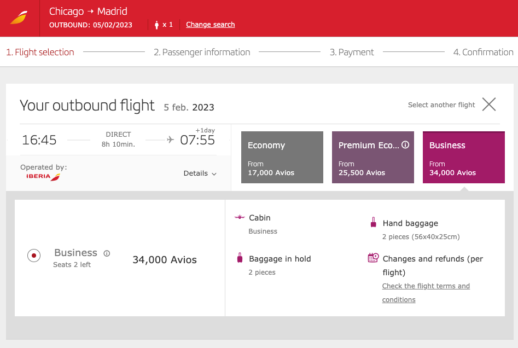This screenshot has height=348, width=518.
Task: Choose the Premium Economy 25,500 Avios tab
Action: pos(373,157)
